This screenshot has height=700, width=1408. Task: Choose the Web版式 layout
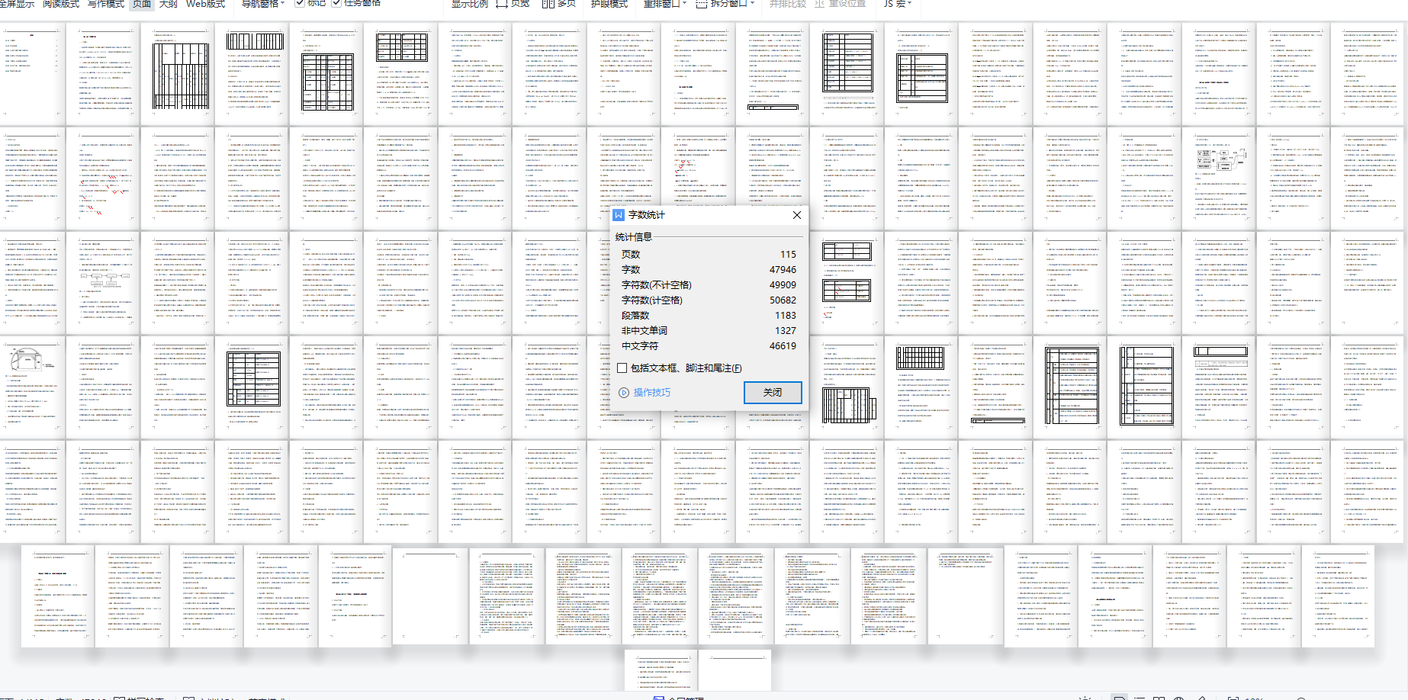[205, 4]
